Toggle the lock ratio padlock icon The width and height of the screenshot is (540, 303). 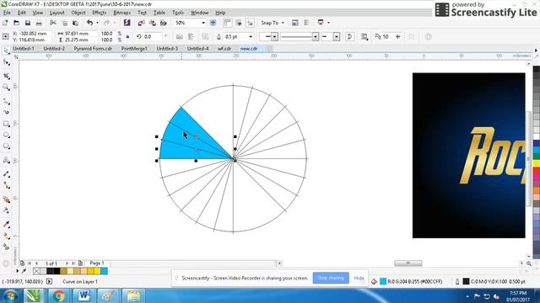click(127, 37)
